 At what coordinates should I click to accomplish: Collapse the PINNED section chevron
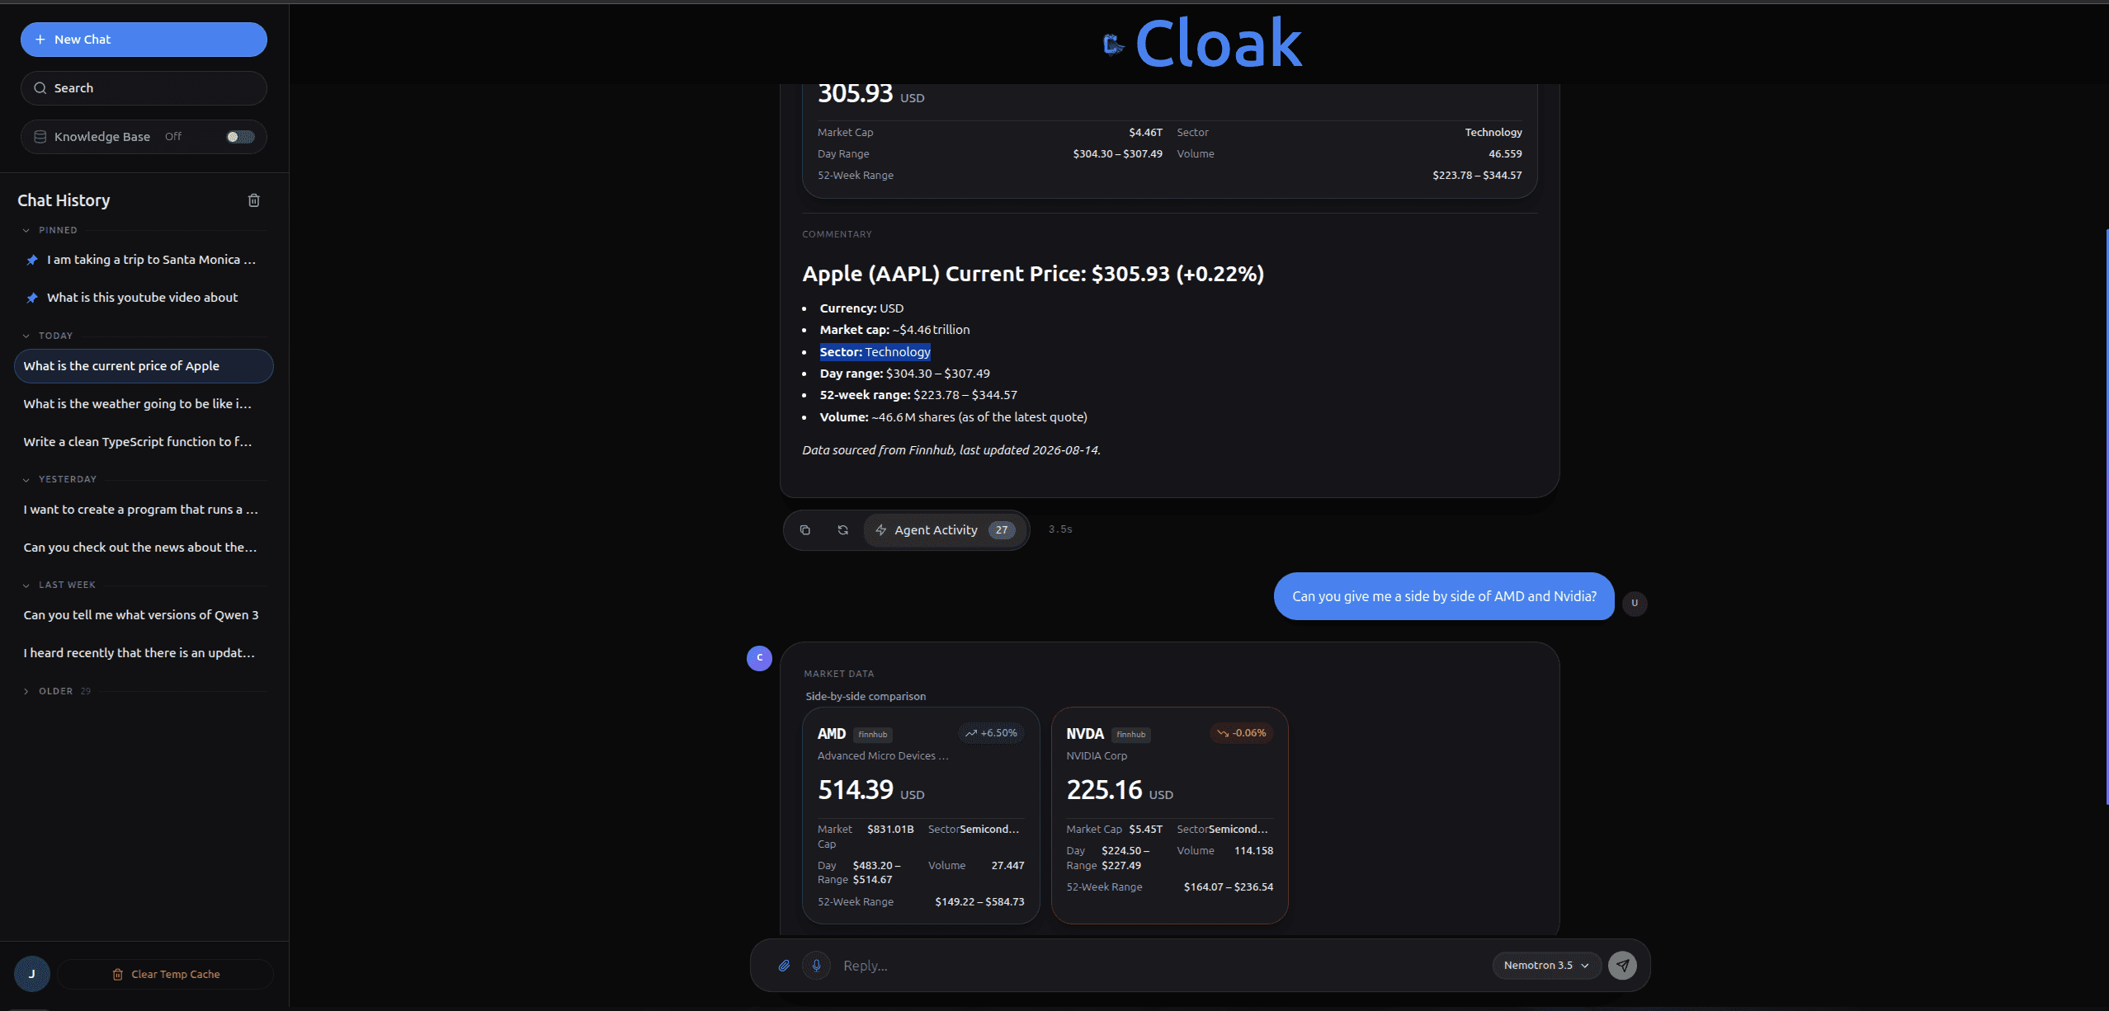point(26,231)
